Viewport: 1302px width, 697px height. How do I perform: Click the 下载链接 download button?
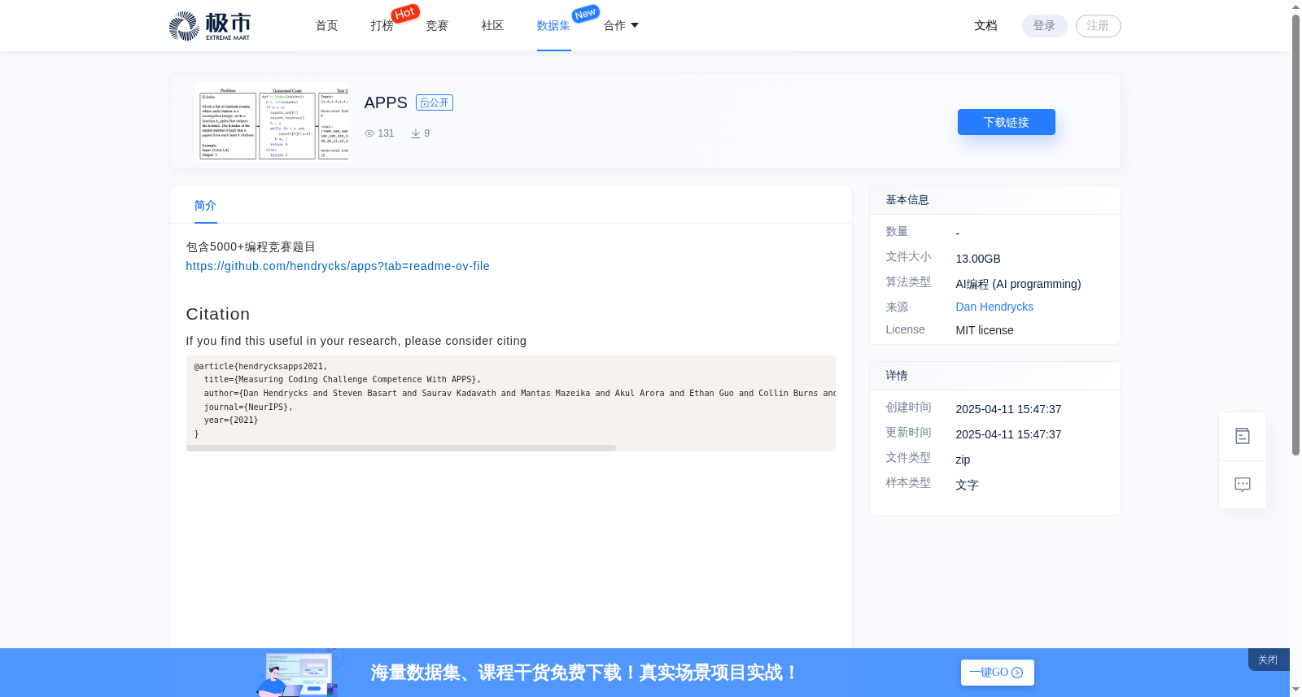tap(1006, 122)
